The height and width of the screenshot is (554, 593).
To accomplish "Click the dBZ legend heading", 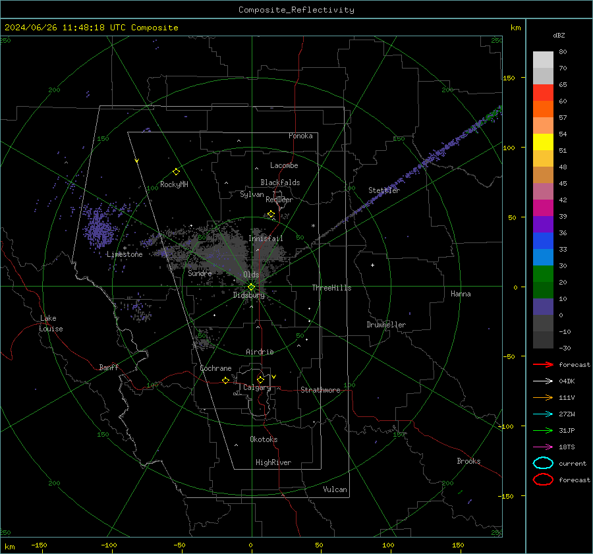I will [559, 35].
